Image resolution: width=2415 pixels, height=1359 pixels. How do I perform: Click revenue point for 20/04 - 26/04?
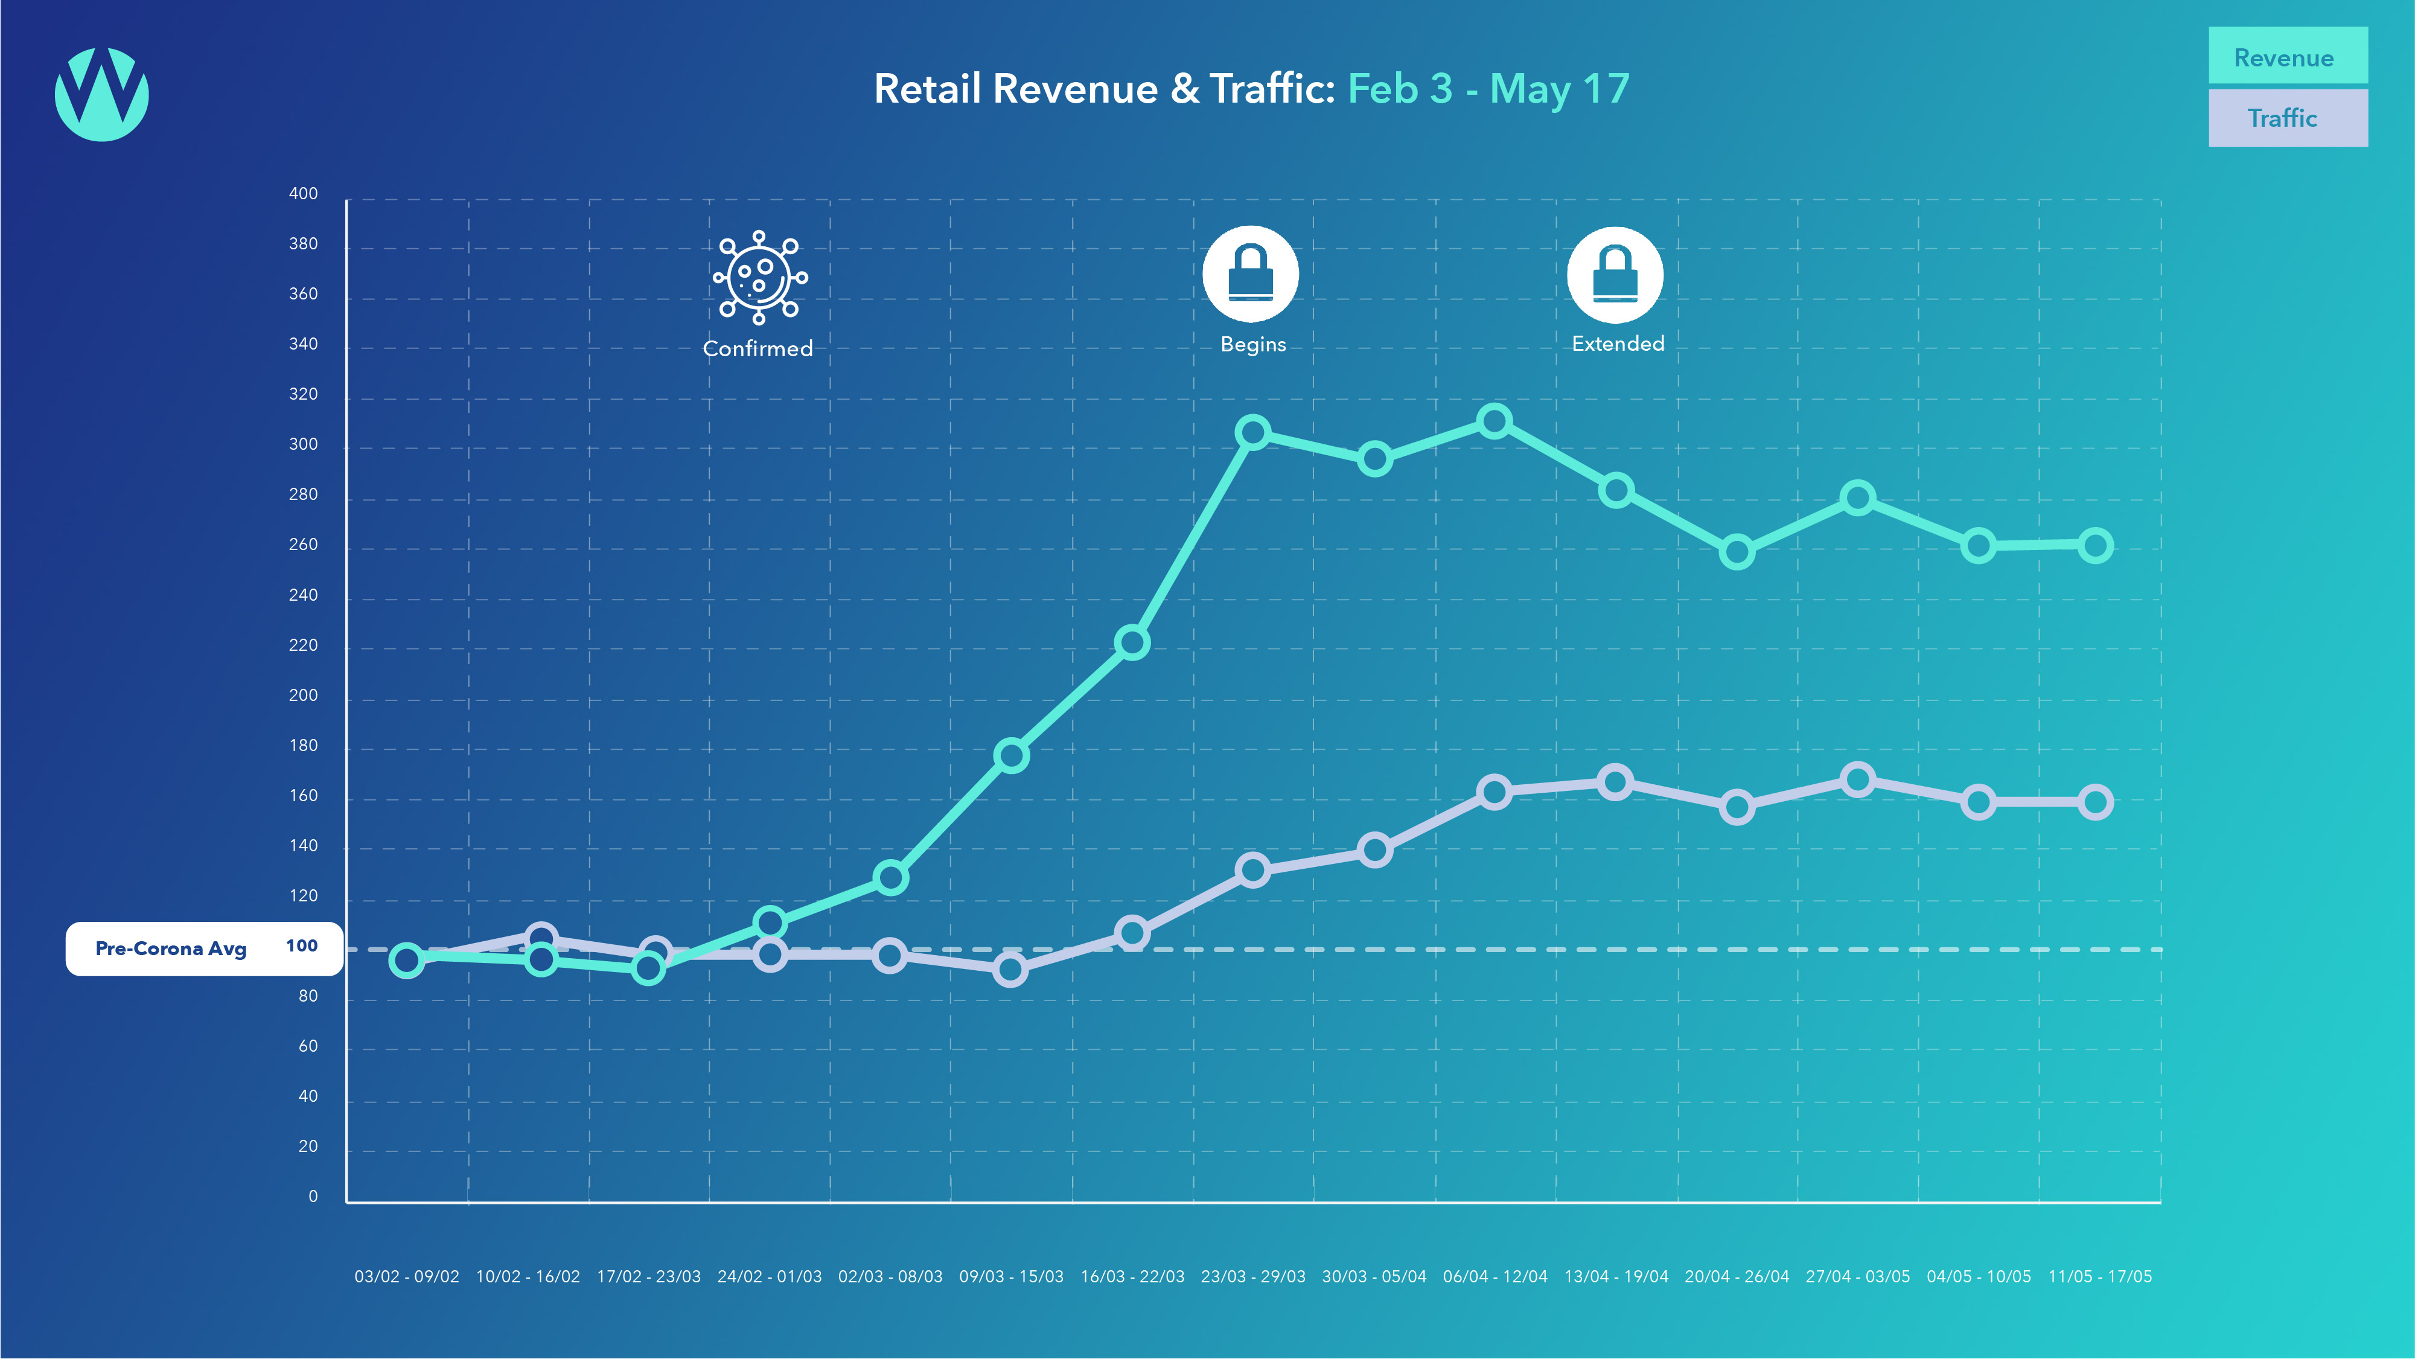coord(1736,552)
